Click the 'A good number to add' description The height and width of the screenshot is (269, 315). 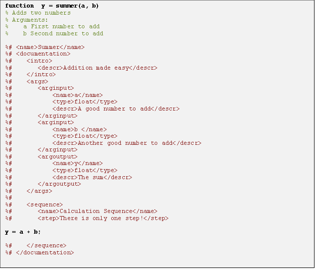click(x=116, y=109)
